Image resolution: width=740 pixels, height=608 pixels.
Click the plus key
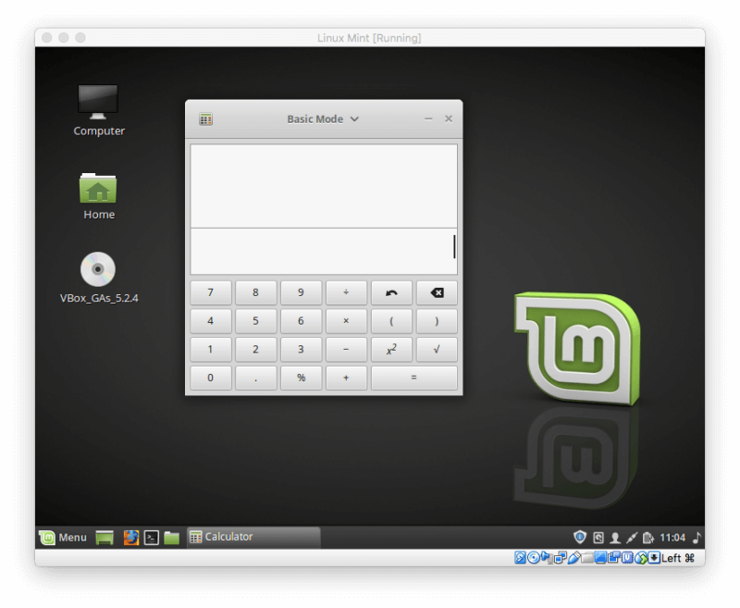[346, 378]
